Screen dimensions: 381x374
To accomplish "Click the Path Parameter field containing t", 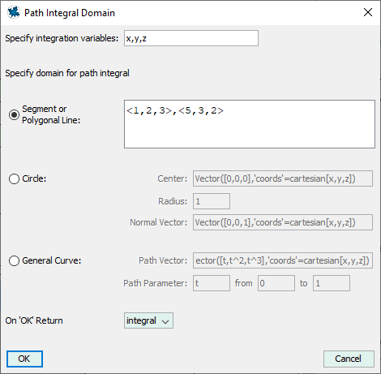I will (x=212, y=283).
